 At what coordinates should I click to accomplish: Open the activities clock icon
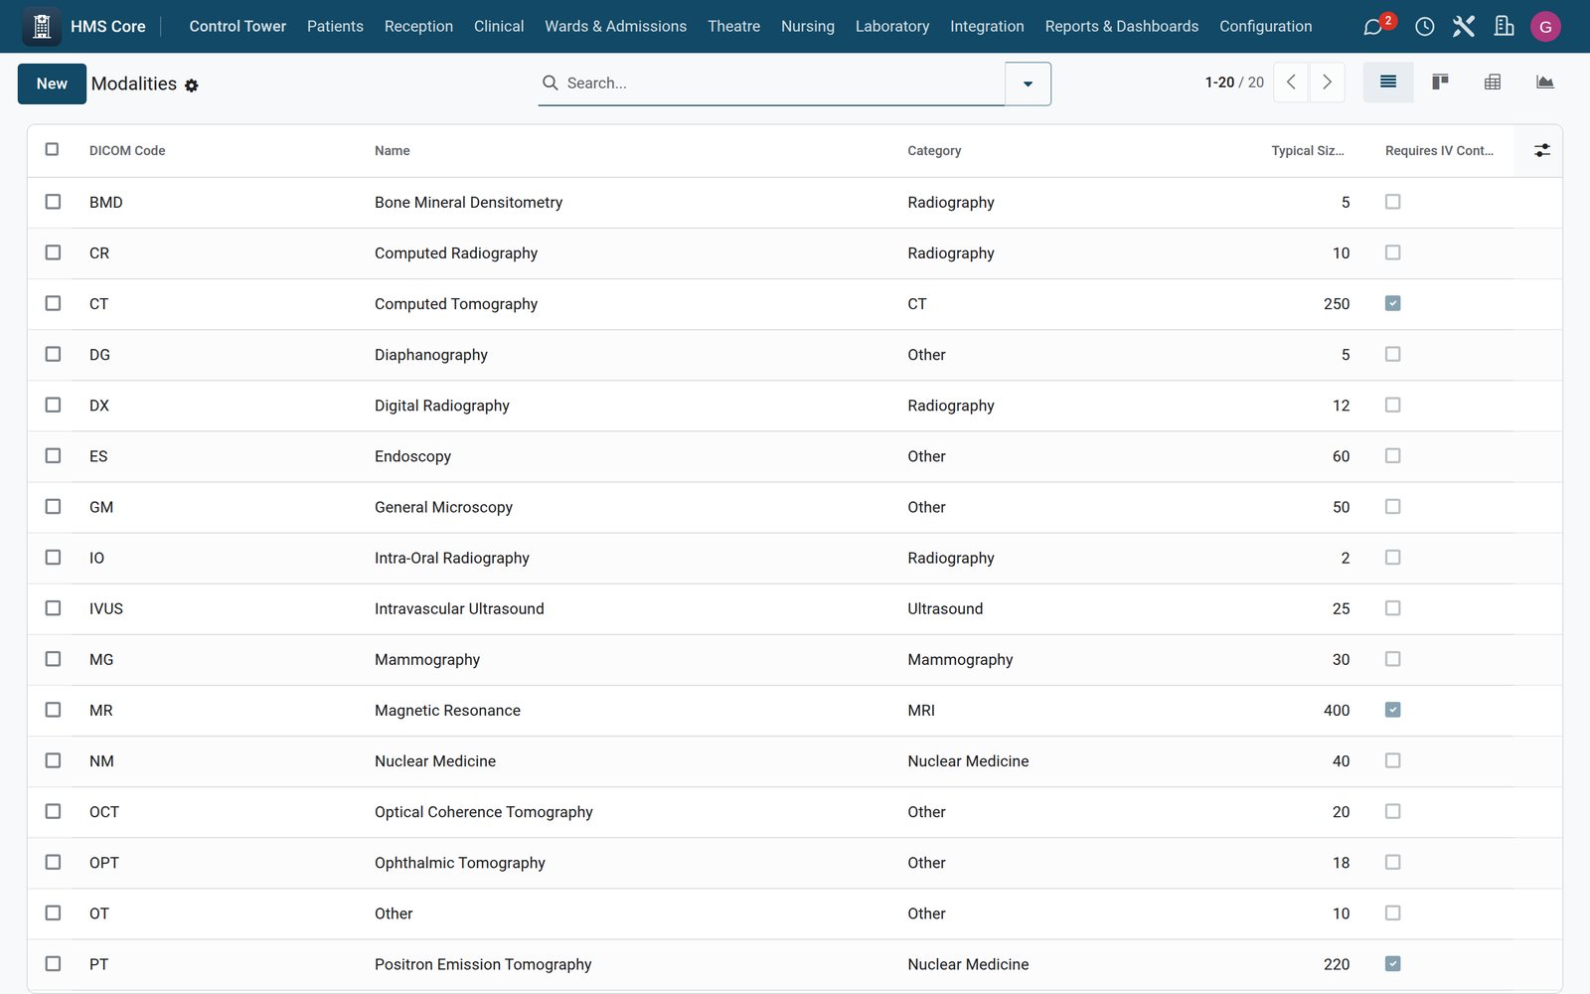pyautogui.click(x=1424, y=27)
